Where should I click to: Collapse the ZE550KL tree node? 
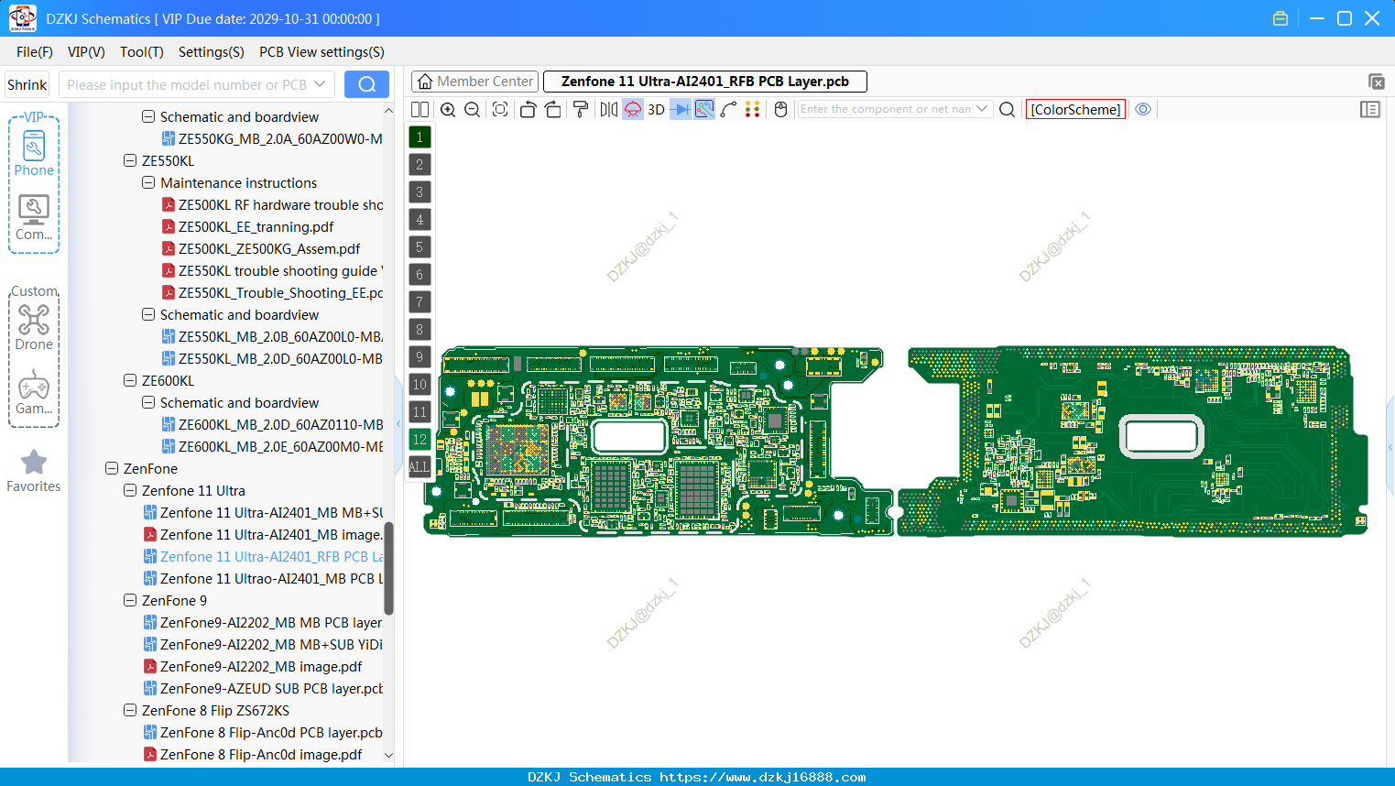(x=130, y=160)
